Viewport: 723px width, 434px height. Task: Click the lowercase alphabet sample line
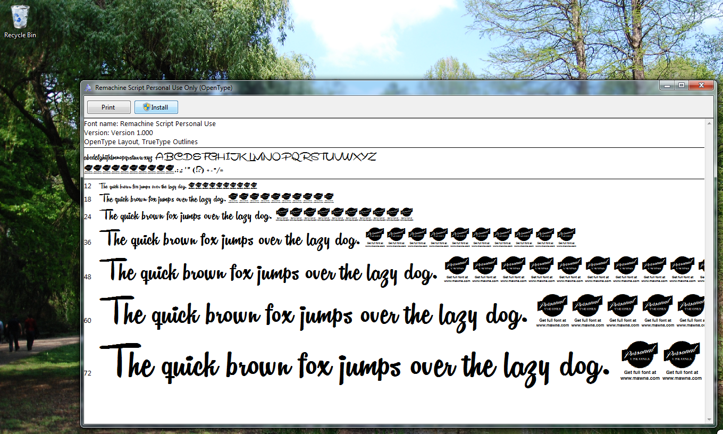pyautogui.click(x=119, y=157)
